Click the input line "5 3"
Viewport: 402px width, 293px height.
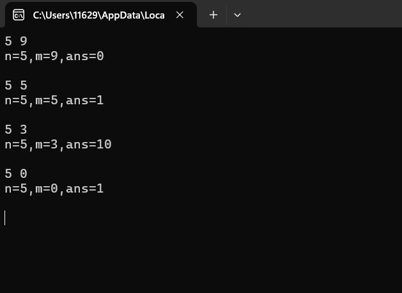pyautogui.click(x=16, y=130)
